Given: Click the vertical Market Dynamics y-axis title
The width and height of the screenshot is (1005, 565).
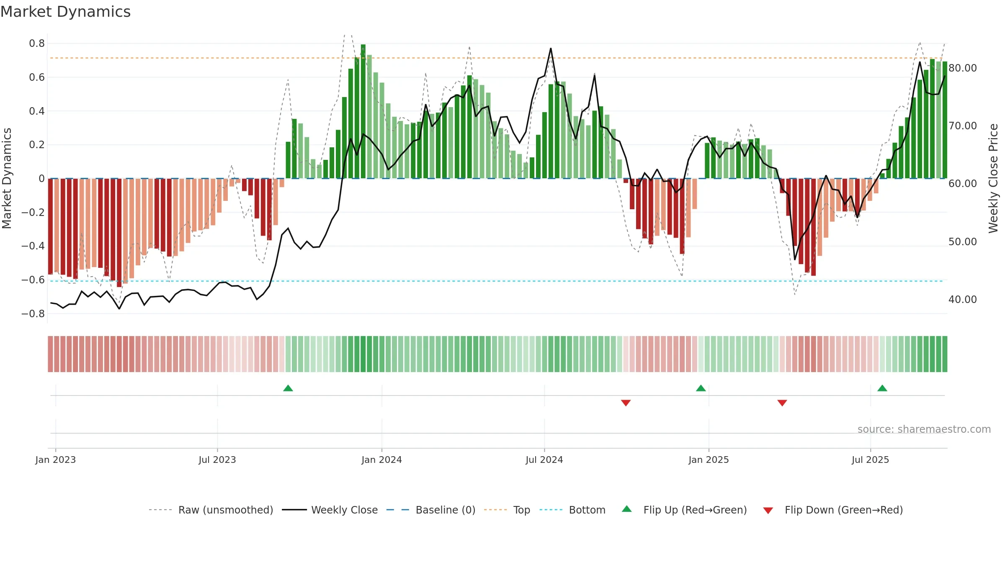Looking at the screenshot, I should coord(7,178).
